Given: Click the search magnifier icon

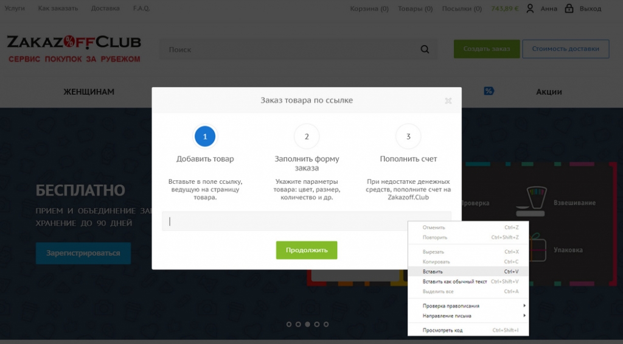Looking at the screenshot, I should pos(425,49).
